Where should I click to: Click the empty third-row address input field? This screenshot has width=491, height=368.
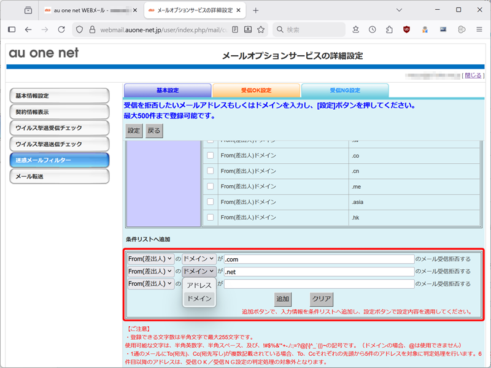319,284
